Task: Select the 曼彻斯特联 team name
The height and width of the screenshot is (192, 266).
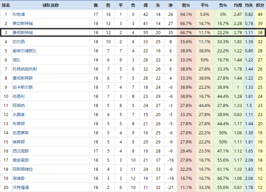Action: 23,78
